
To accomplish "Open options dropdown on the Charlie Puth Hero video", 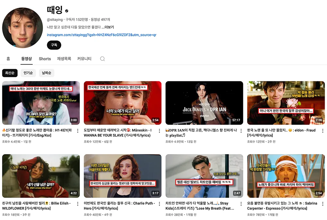I will click(159, 203).
